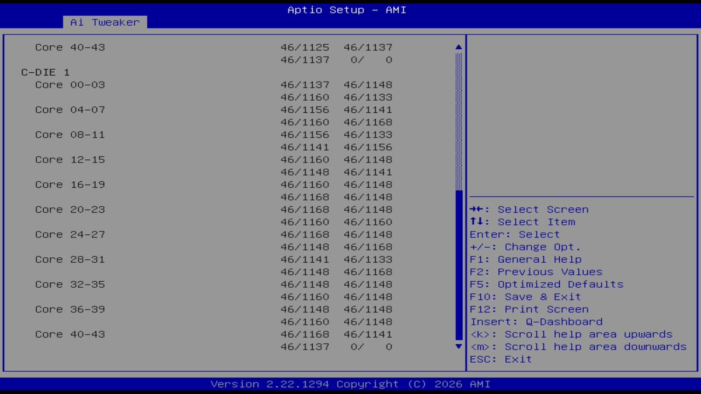Select Core 20-23 entry

click(x=70, y=209)
